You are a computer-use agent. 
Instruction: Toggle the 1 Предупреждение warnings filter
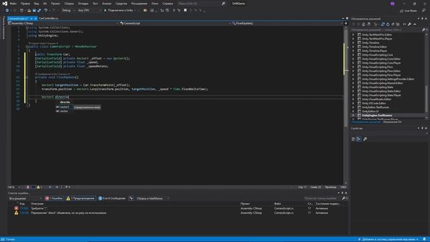[x=81, y=198]
